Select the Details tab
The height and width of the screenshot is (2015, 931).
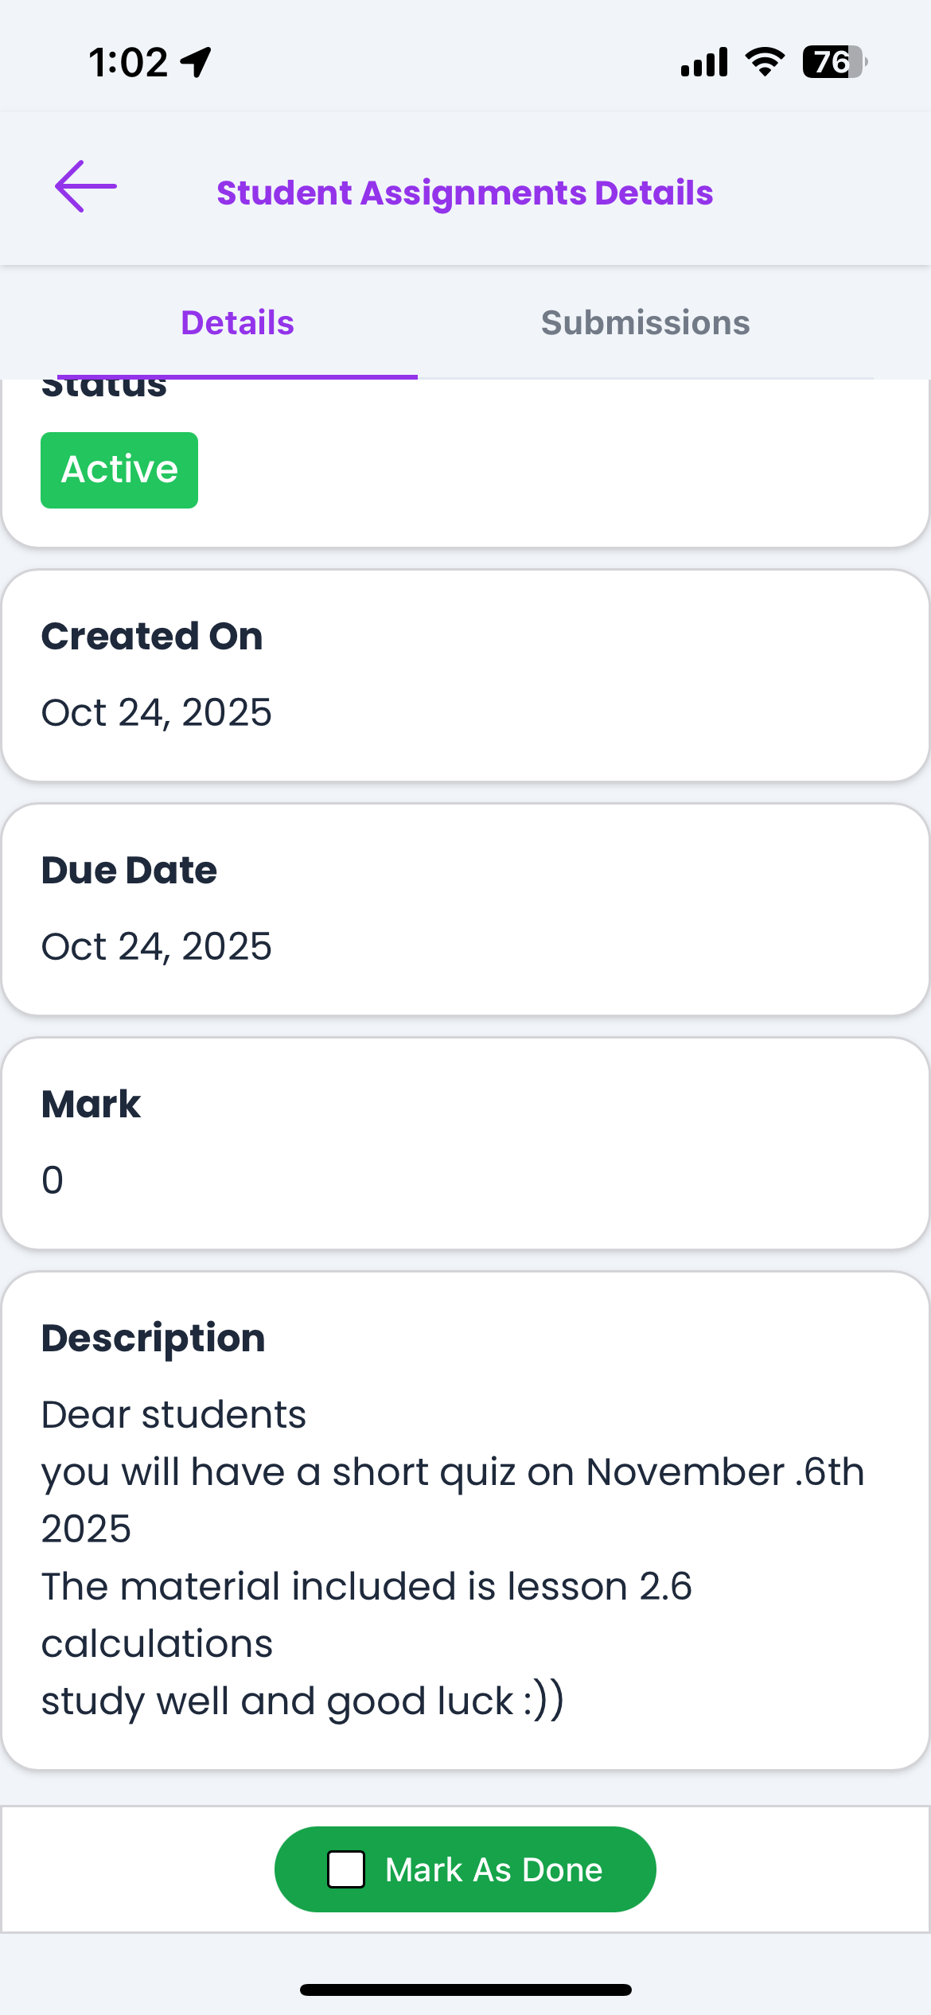(237, 323)
